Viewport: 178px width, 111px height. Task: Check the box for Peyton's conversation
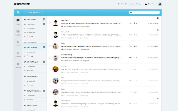50,104
